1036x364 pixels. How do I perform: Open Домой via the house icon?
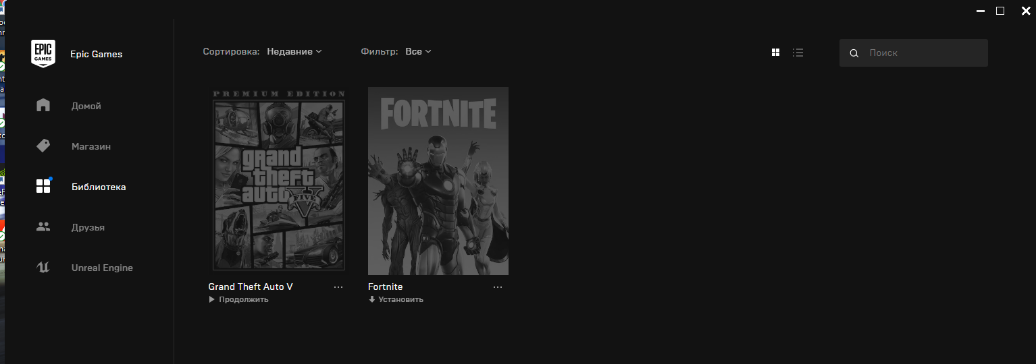click(43, 105)
